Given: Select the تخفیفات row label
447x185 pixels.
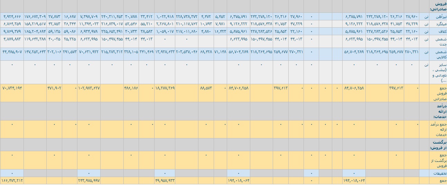Looking at the screenshot, I should tap(438, 173).
